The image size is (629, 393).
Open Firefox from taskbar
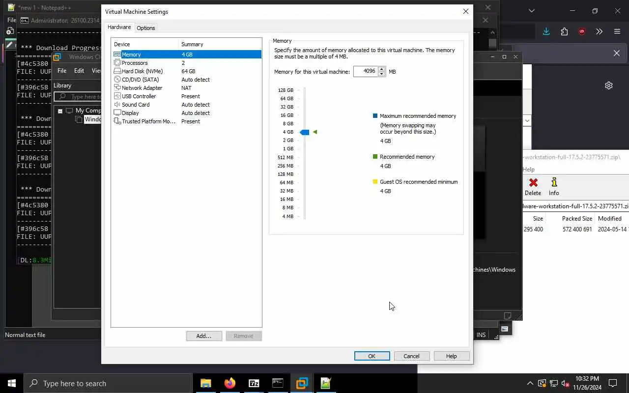230,383
